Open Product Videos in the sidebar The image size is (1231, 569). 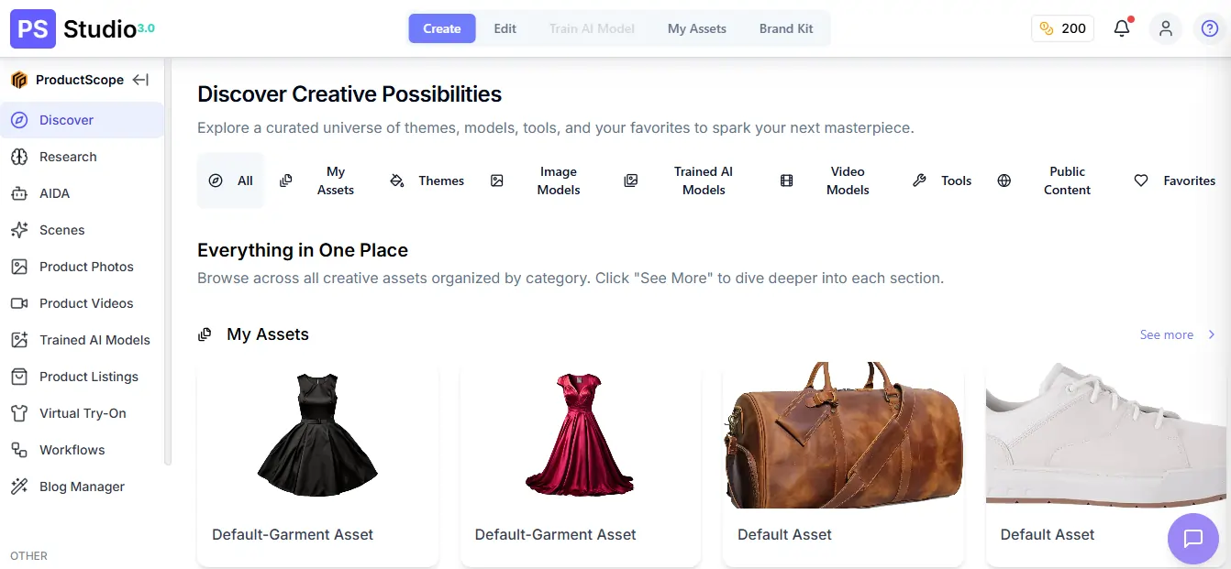[84, 303]
